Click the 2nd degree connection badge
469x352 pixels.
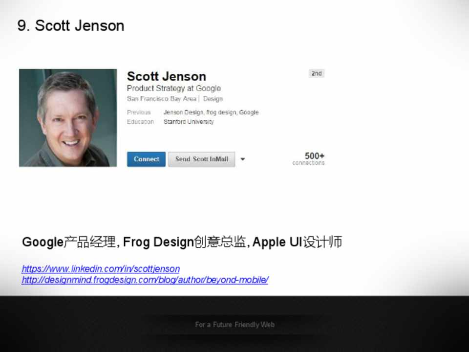point(317,73)
